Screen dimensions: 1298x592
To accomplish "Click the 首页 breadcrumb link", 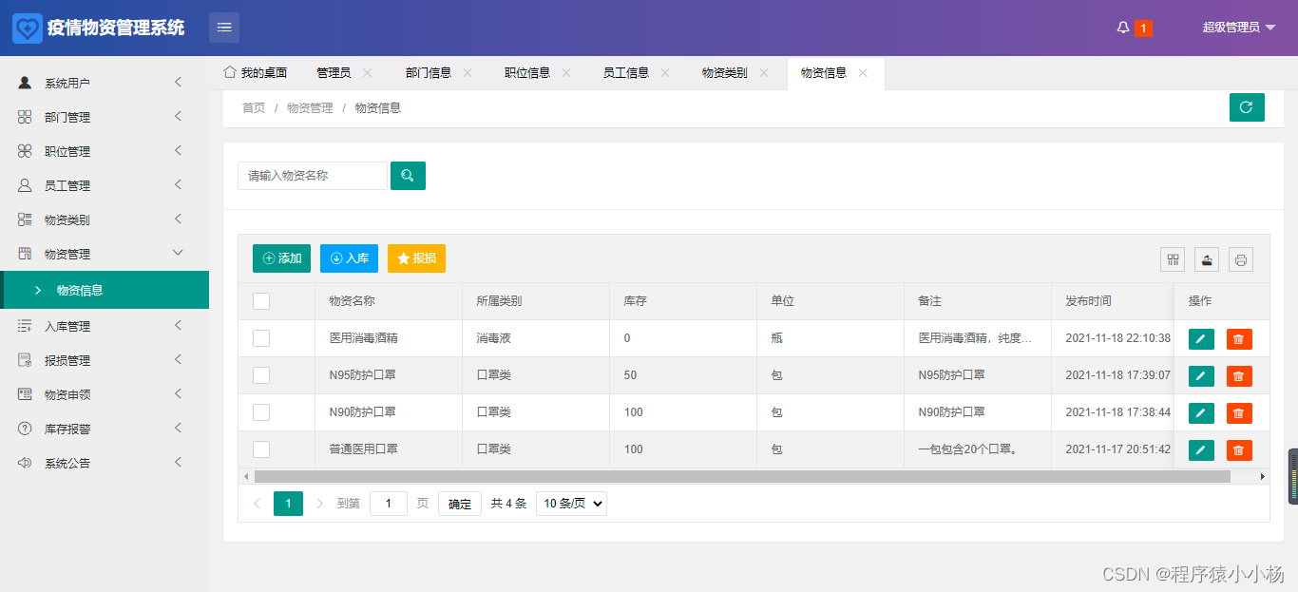I will [x=254, y=108].
